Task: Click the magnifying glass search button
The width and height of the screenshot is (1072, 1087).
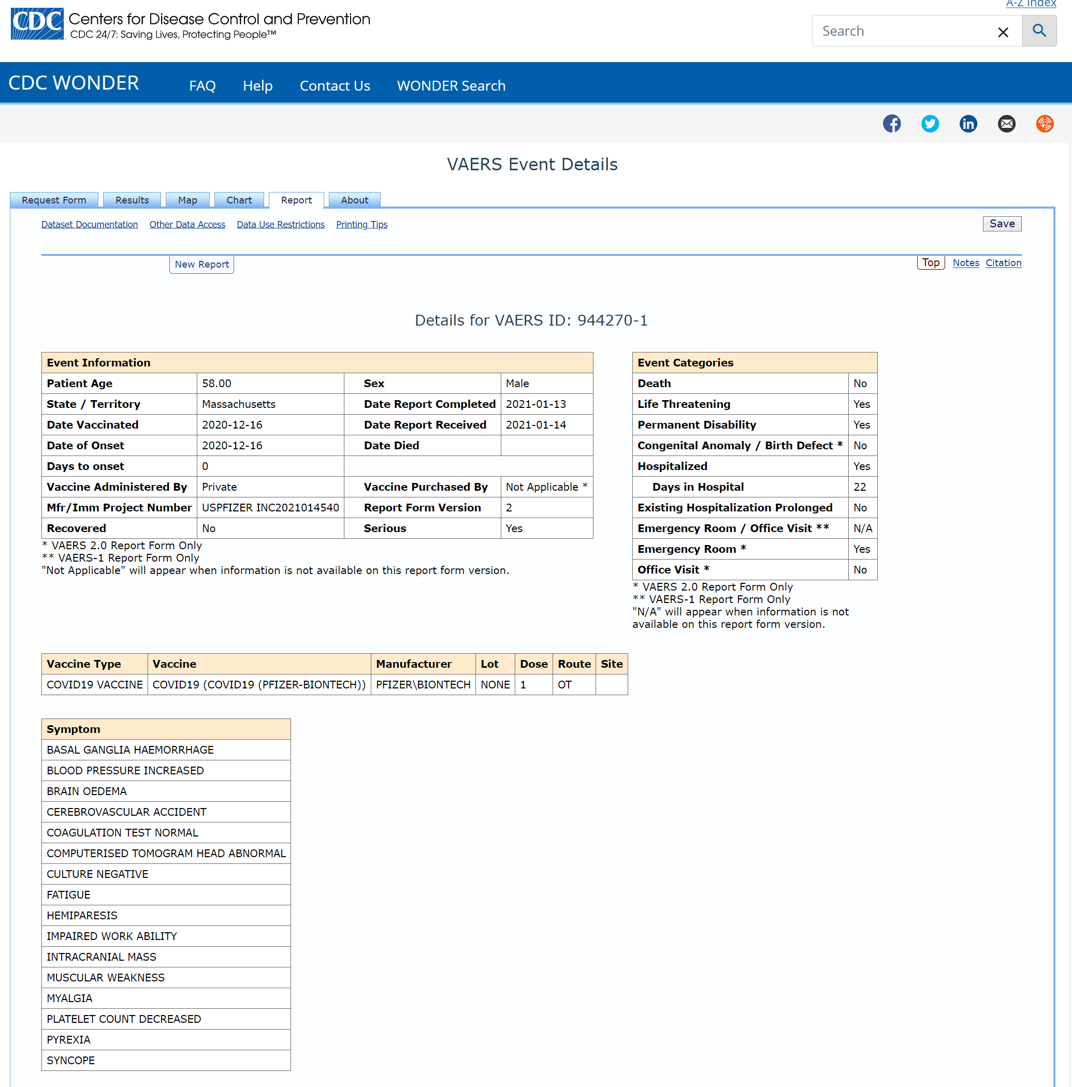Action: pyautogui.click(x=1039, y=31)
